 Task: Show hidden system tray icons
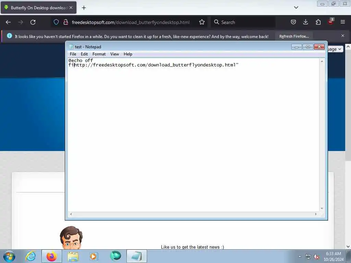point(300,256)
